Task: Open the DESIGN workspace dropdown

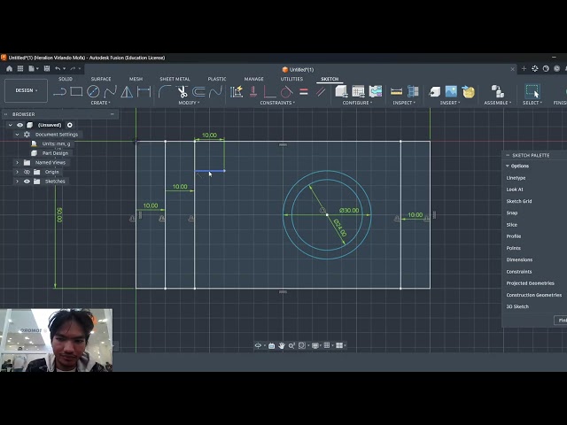Action: click(x=26, y=90)
